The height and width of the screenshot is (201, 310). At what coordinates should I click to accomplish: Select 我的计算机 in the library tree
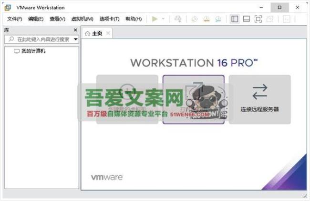click(x=33, y=51)
